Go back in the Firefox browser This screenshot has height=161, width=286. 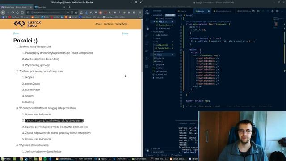[3, 13]
